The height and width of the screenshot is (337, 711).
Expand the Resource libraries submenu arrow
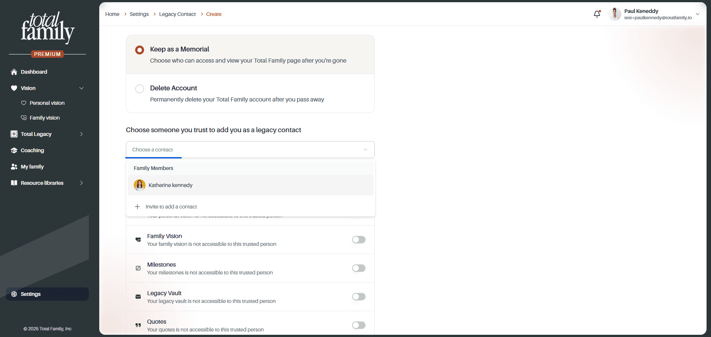click(x=81, y=183)
